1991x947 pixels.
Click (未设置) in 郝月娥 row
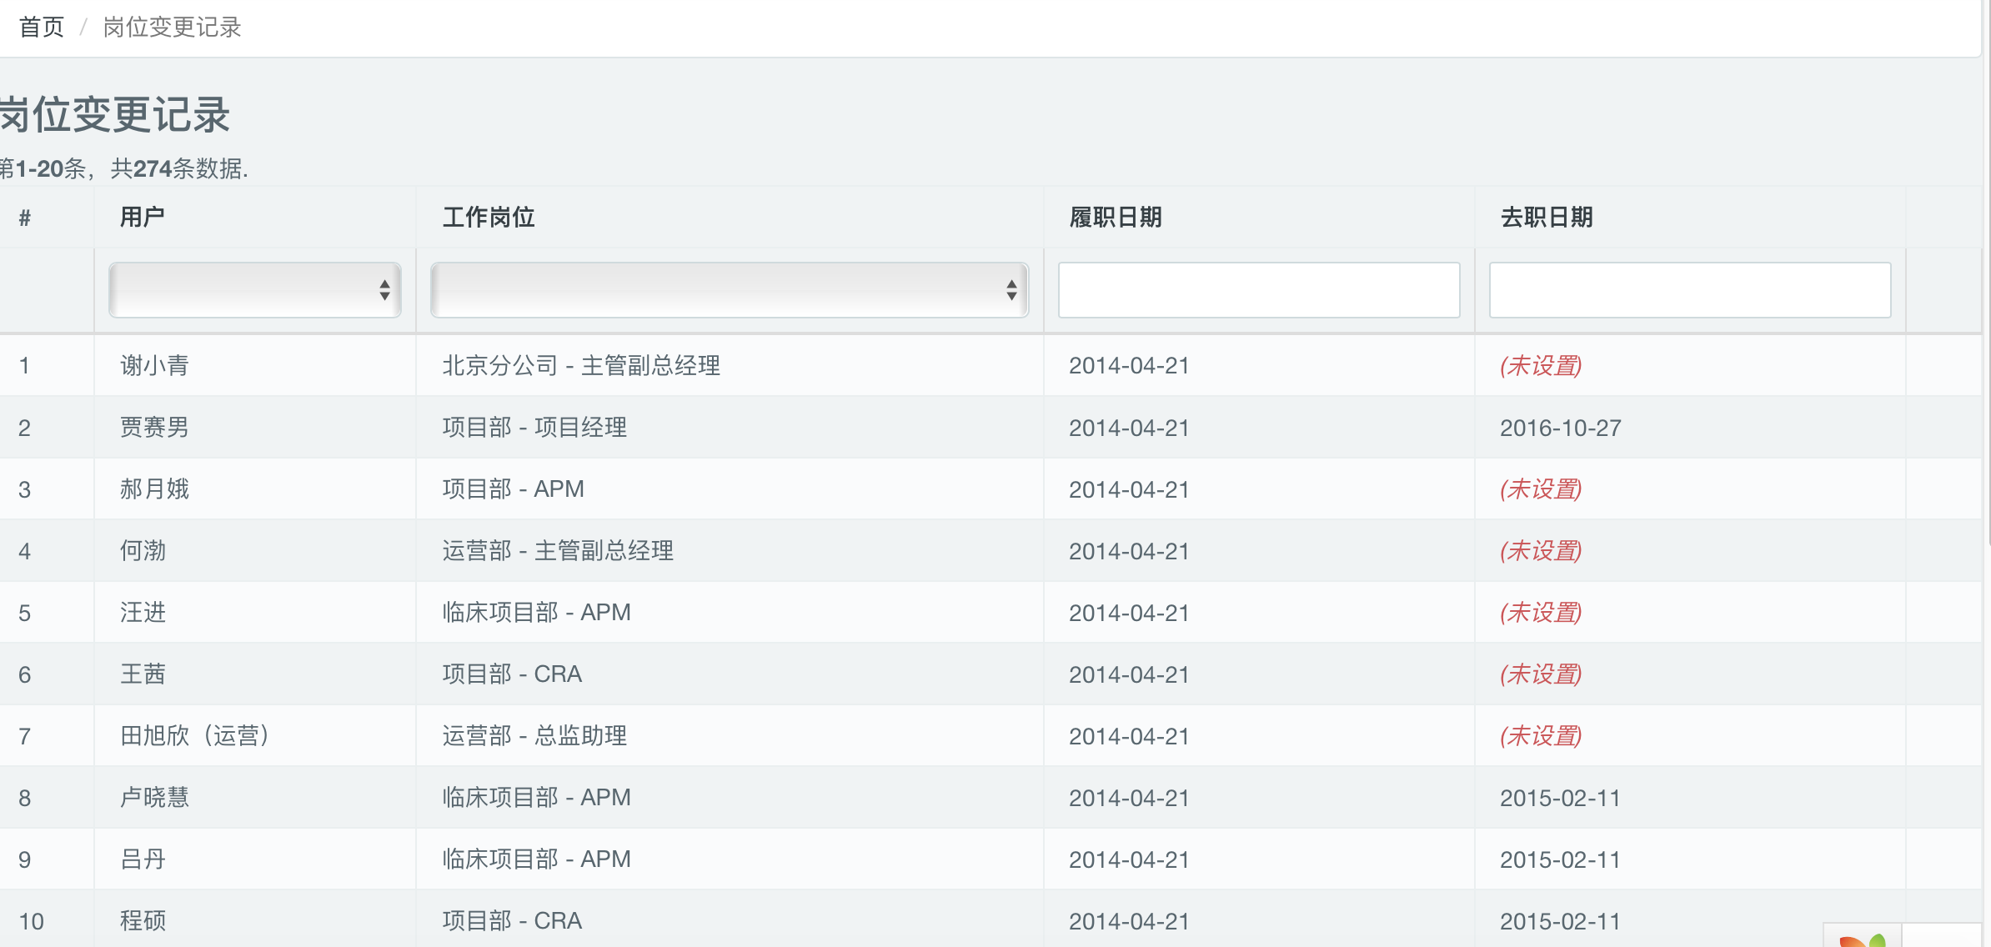pos(1541,489)
